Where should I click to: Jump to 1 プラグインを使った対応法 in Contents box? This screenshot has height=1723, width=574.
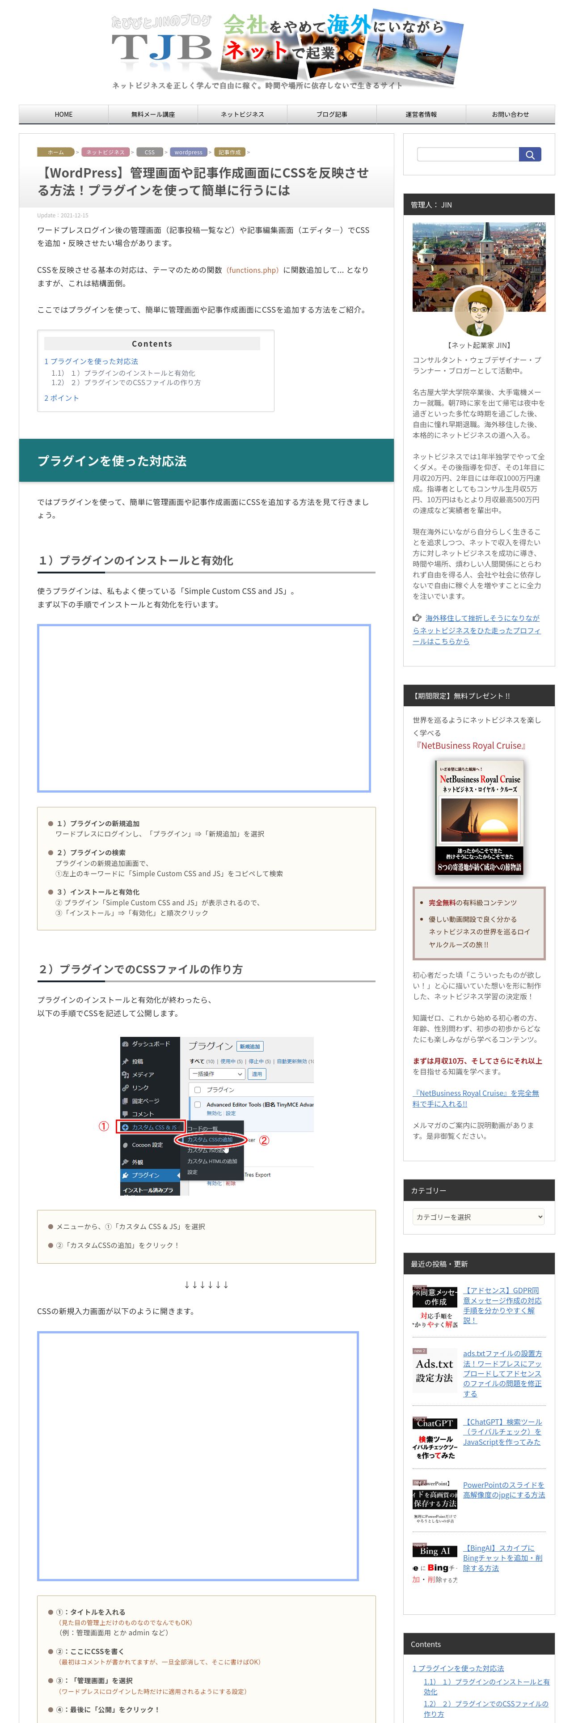point(91,361)
